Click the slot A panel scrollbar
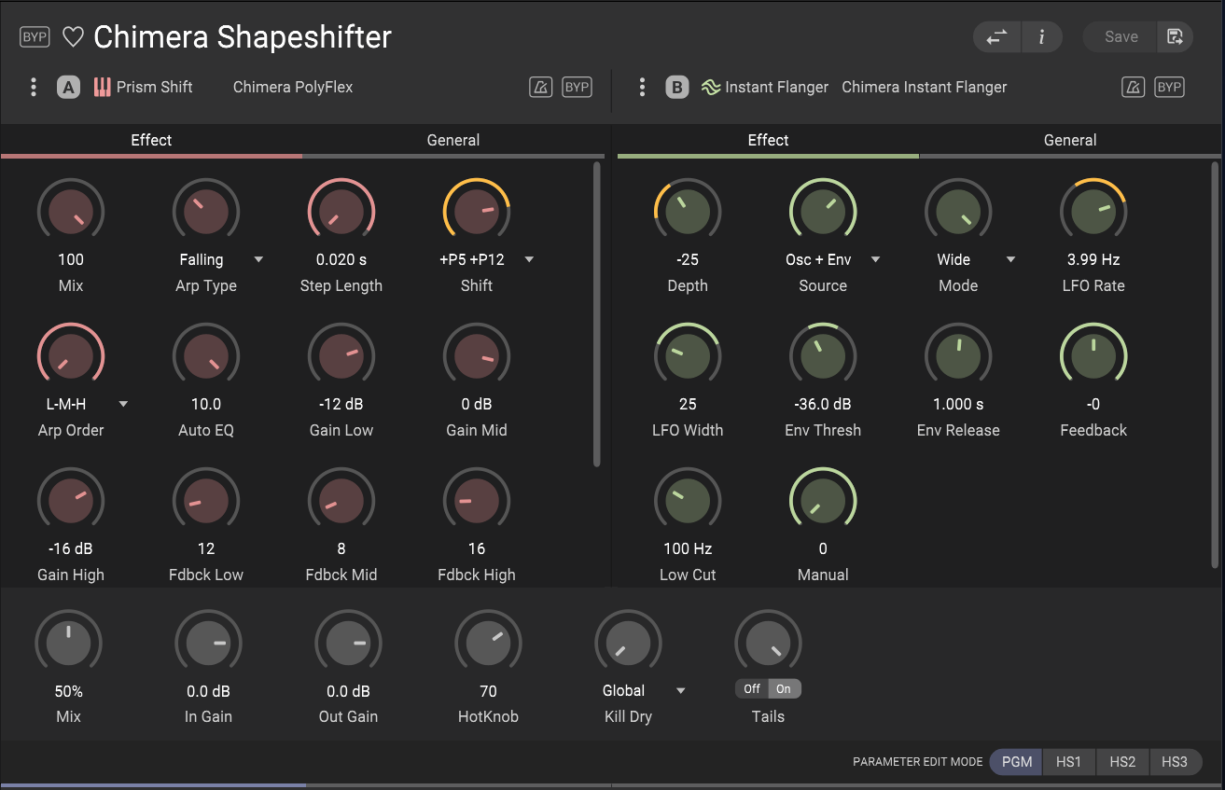The width and height of the screenshot is (1225, 790). [598, 314]
